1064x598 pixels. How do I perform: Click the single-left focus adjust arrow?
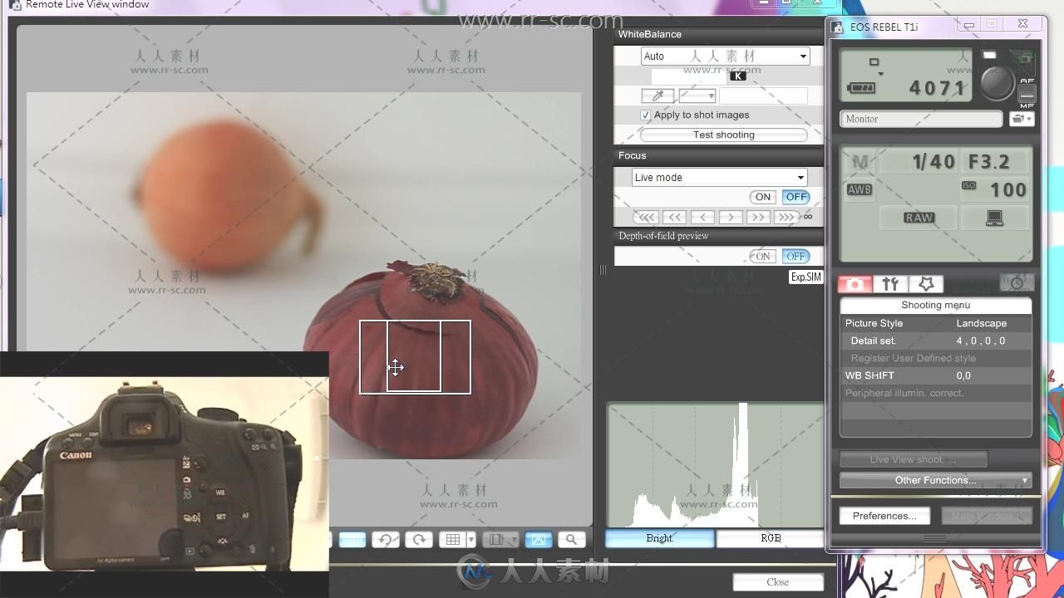(702, 217)
